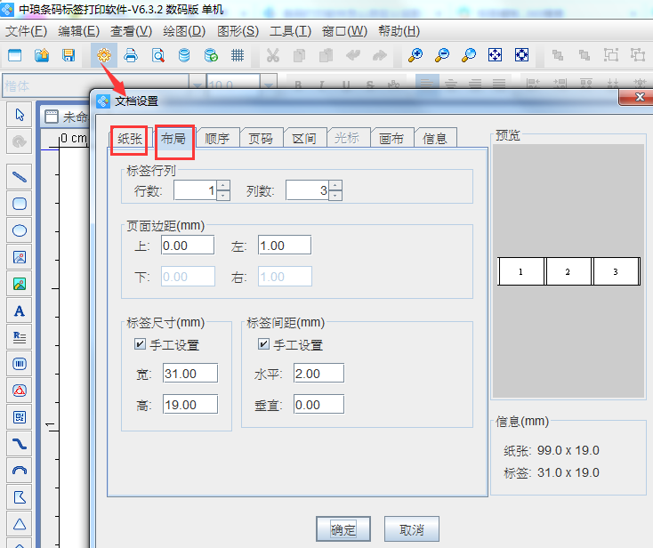Image resolution: width=653 pixels, height=548 pixels.
Task: Click the print icon in toolbar
Action: [131, 55]
